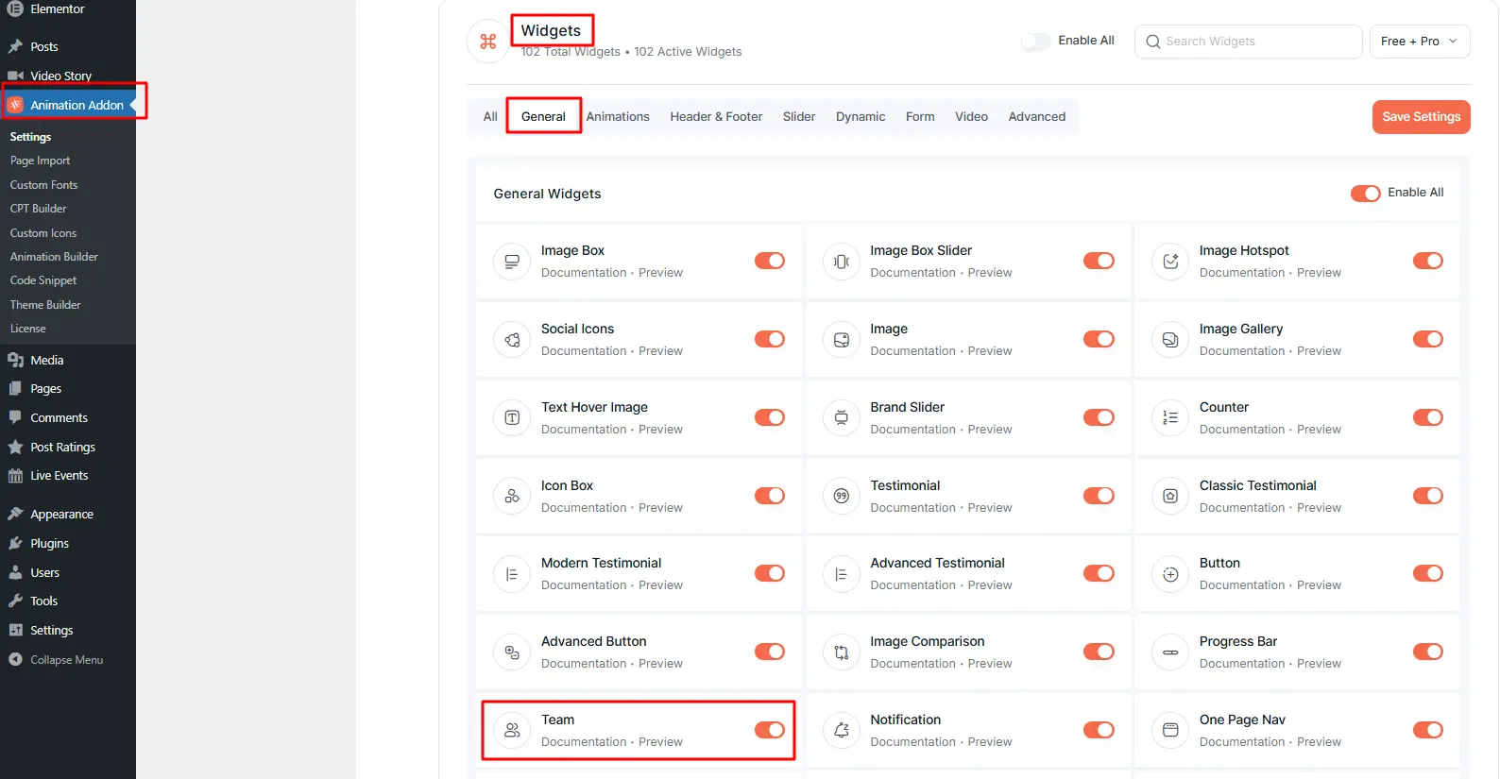The height and width of the screenshot is (779, 1500).
Task: Click the Progress Bar widget icon
Action: tap(1170, 652)
